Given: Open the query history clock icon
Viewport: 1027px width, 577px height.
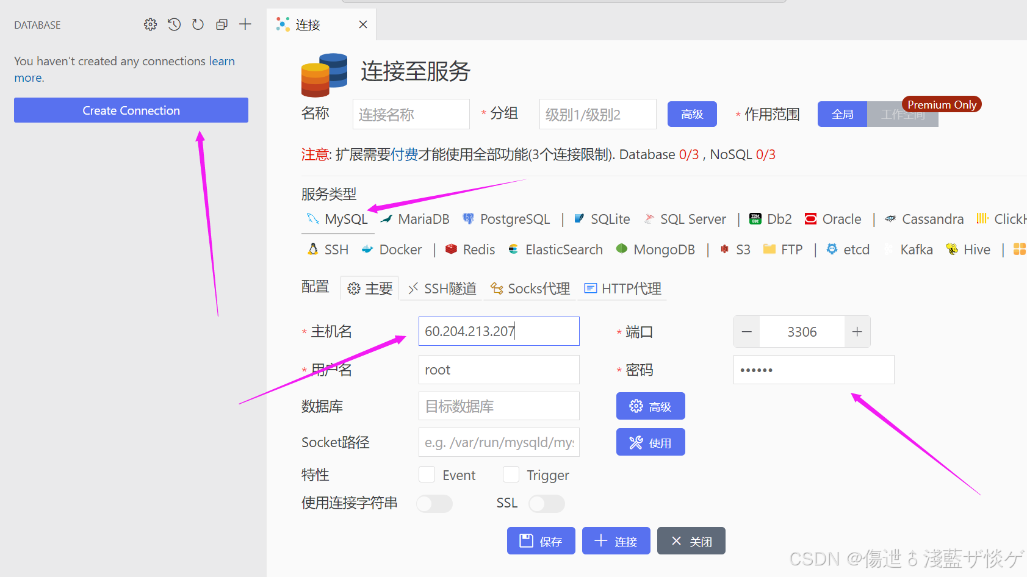Looking at the screenshot, I should (175, 24).
